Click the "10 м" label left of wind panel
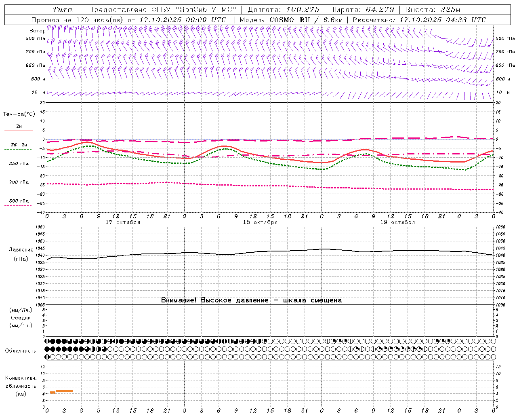This screenshot has height=414, width=517. [39, 93]
